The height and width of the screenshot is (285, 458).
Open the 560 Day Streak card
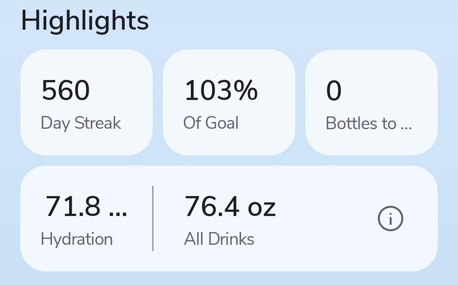(x=87, y=102)
